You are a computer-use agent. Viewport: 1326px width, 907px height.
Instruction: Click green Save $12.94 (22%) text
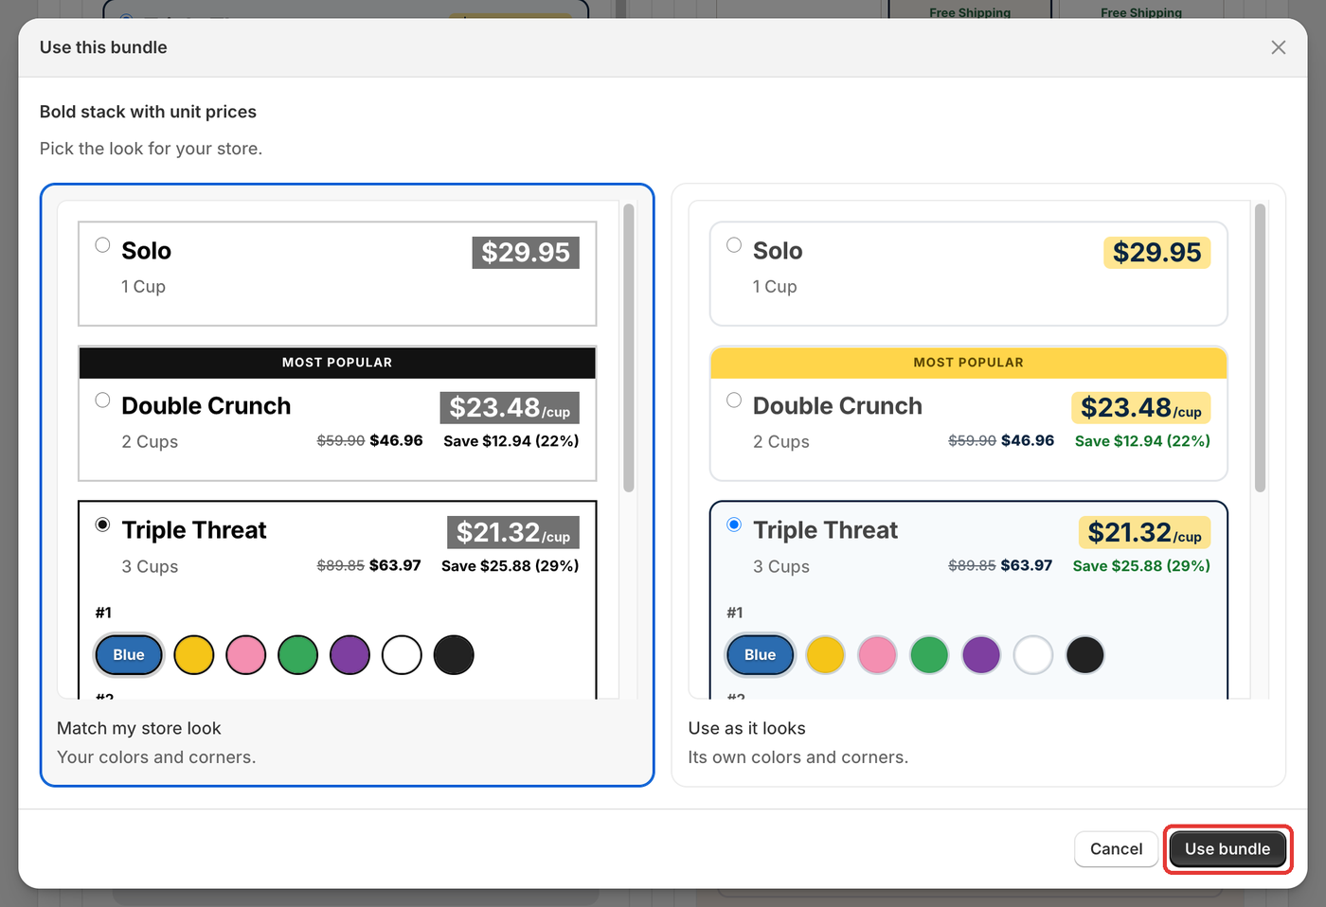tap(1142, 441)
